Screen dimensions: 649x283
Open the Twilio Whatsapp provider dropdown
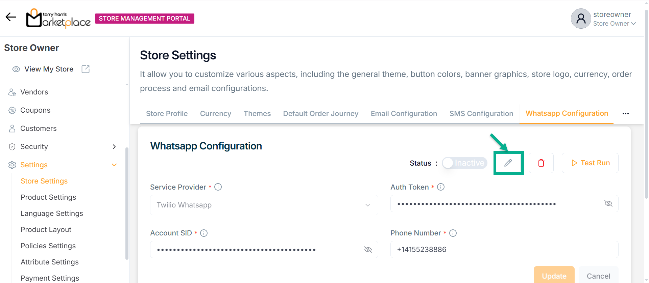point(264,205)
